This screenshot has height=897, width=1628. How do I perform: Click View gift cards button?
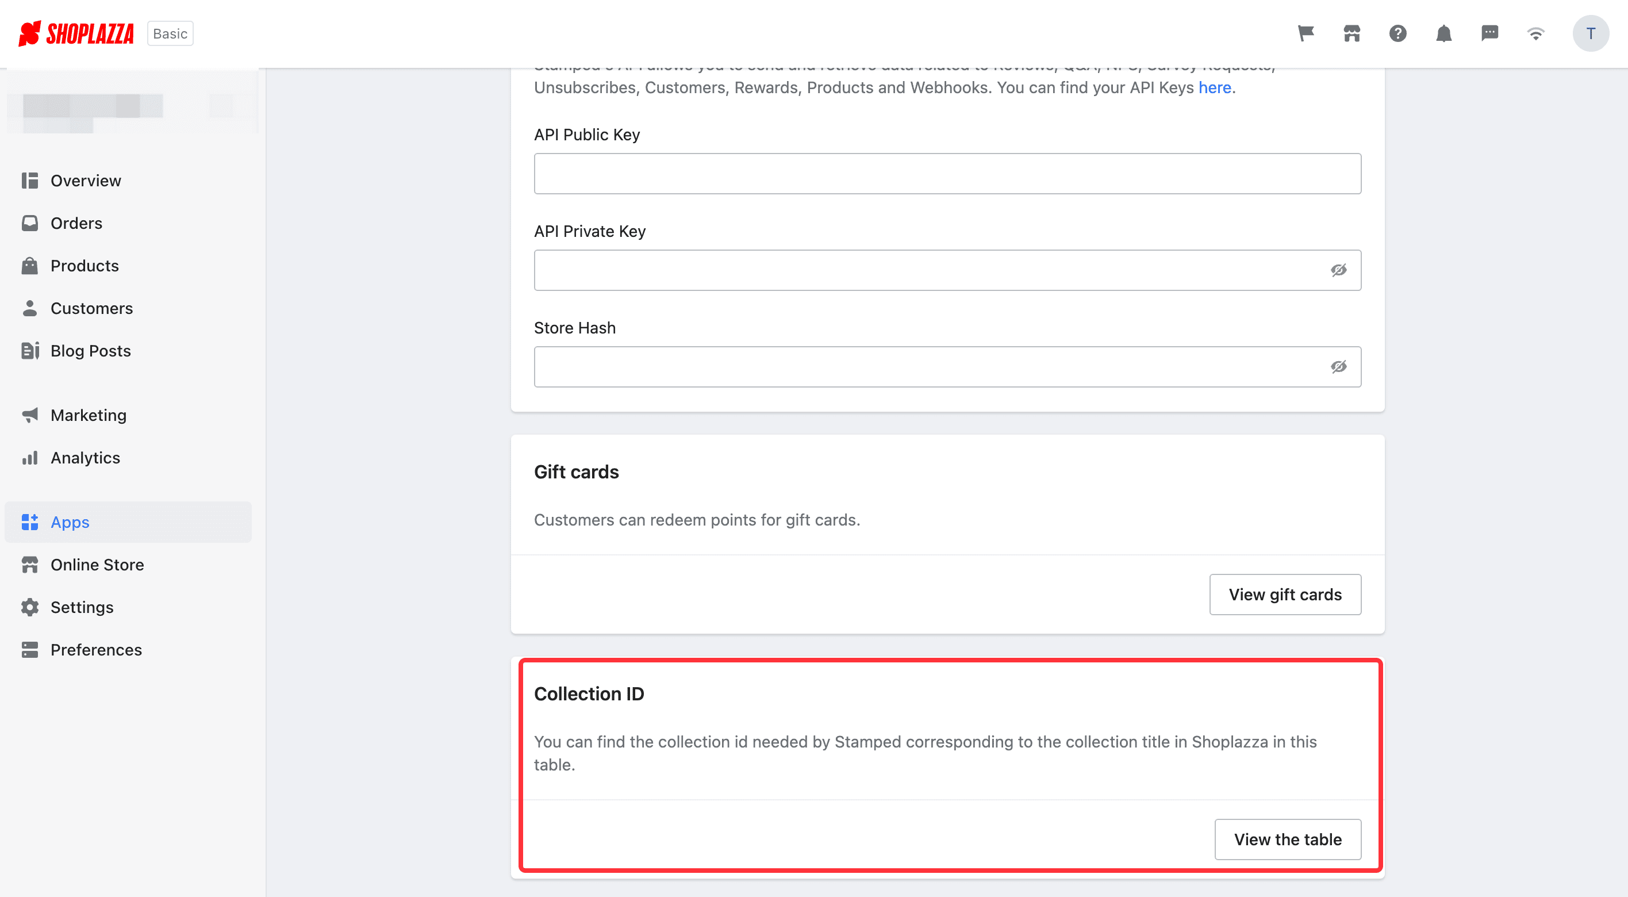coord(1285,595)
